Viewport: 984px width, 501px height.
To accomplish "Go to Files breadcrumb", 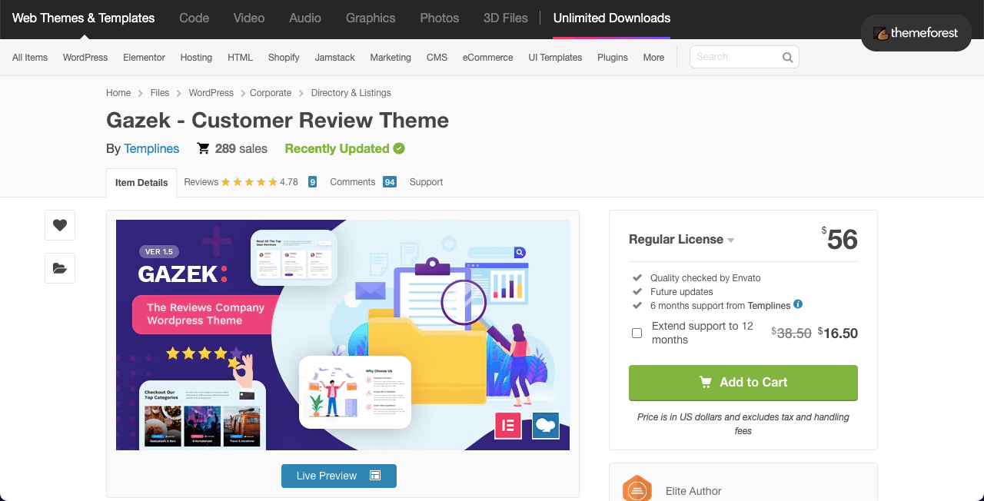I will tap(160, 93).
